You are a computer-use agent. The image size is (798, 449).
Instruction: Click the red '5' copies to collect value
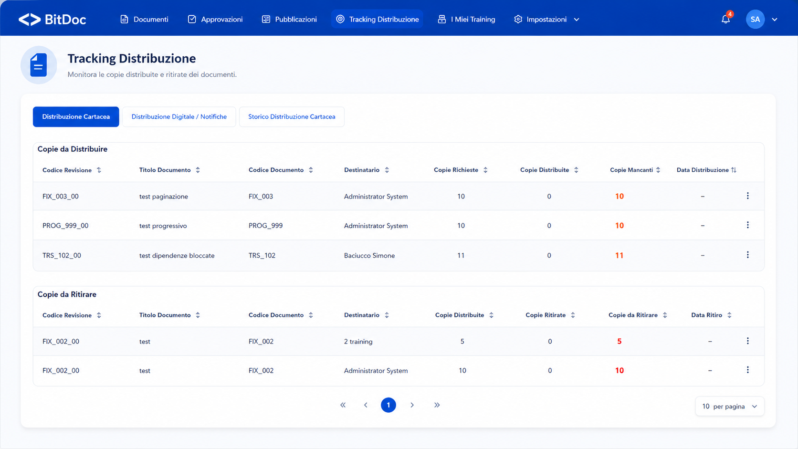(x=619, y=342)
